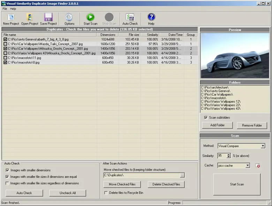Screen dimensions: 272x206
Task: Select C:\Pics\macrofoto\ in Folders list
Action: pyautogui.click(x=213, y=98)
